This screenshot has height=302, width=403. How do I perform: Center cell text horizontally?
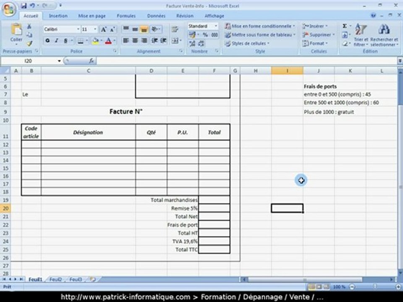click(x=135, y=41)
